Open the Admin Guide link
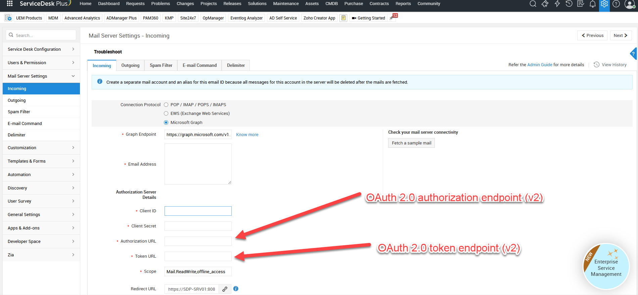 tap(540, 65)
